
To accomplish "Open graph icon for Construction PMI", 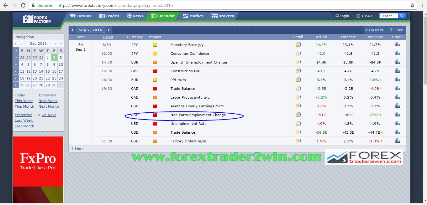I will (x=397, y=71).
